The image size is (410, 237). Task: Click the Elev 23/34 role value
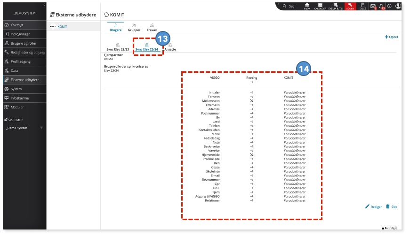click(x=112, y=71)
